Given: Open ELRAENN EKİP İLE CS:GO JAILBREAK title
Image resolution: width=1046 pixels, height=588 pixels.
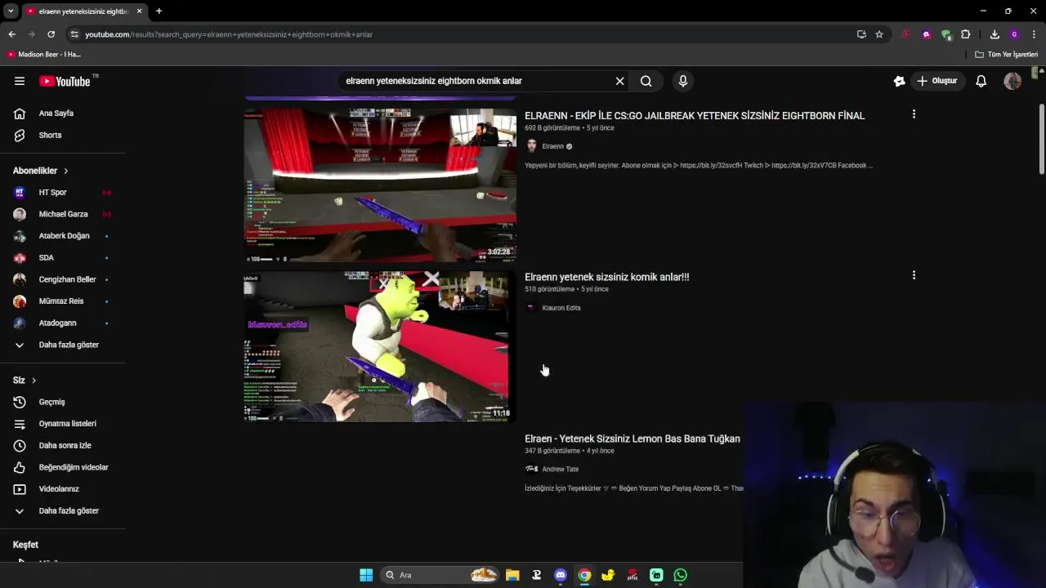Looking at the screenshot, I should point(695,116).
